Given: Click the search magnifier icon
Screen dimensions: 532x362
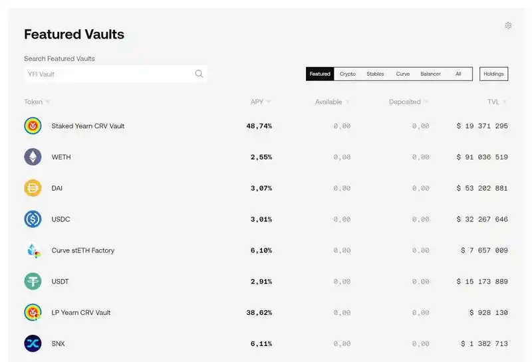Looking at the screenshot, I should pos(199,74).
